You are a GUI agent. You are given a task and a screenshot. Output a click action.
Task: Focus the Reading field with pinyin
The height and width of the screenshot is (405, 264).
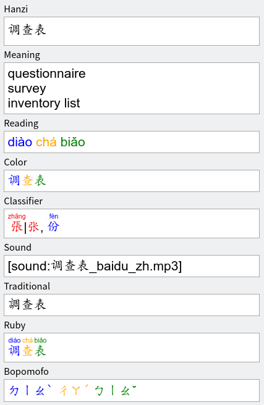coord(132,142)
